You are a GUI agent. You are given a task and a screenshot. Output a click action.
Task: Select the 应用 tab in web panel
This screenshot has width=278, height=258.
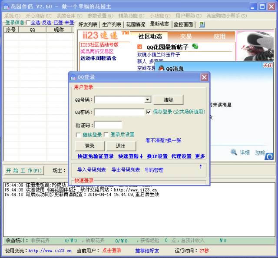(x=219, y=36)
